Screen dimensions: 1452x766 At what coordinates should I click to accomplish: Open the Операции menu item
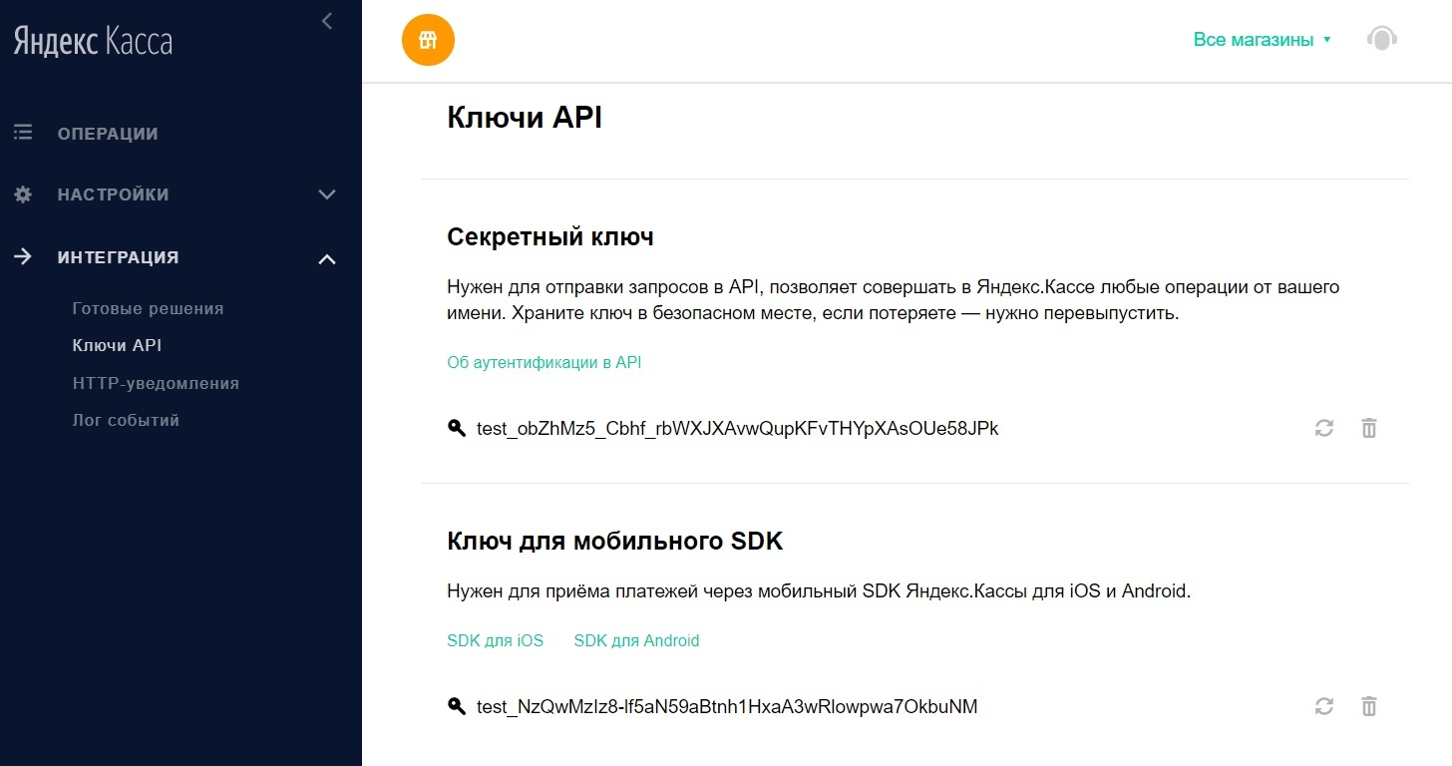point(108,134)
